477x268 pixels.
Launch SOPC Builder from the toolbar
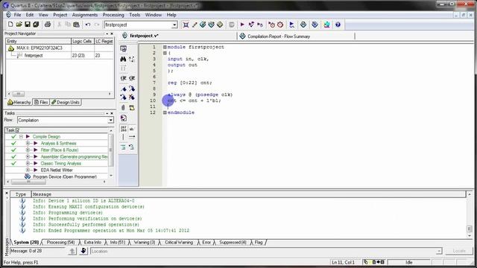click(x=326, y=25)
